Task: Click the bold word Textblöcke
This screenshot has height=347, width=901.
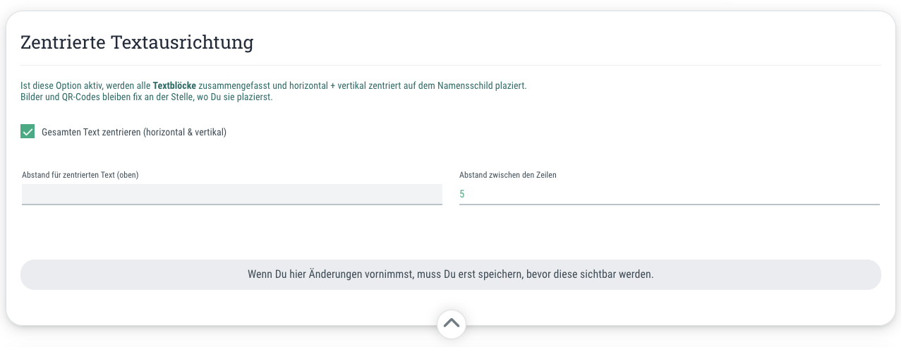Action: [x=174, y=86]
